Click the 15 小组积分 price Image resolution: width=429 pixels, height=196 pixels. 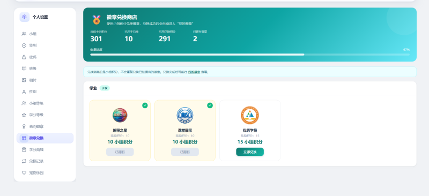pos(250,142)
